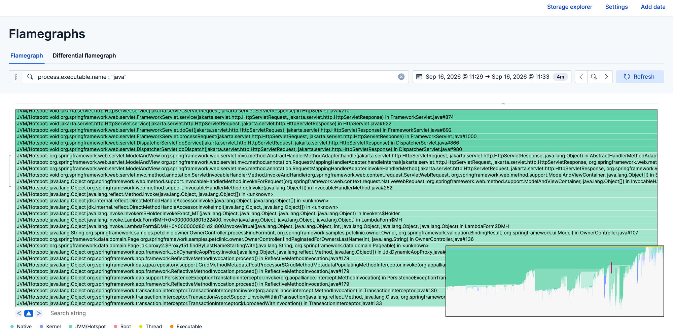
Task: Select the java.lang.reflect.Method.invoke frame
Action: 336,194
